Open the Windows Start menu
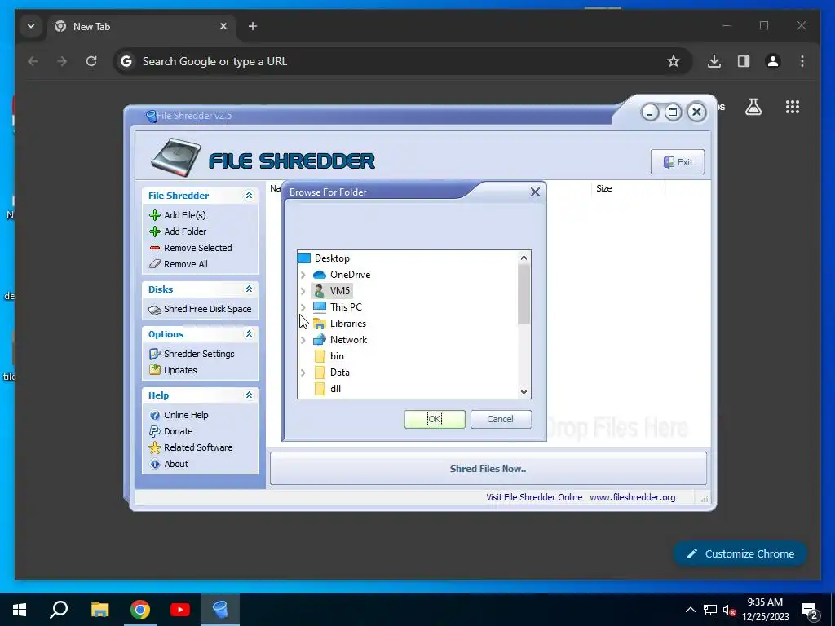The width and height of the screenshot is (835, 626). click(x=20, y=610)
